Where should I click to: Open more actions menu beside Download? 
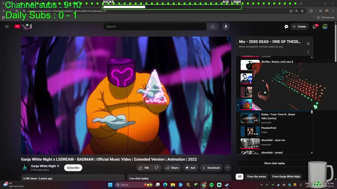[228, 168]
